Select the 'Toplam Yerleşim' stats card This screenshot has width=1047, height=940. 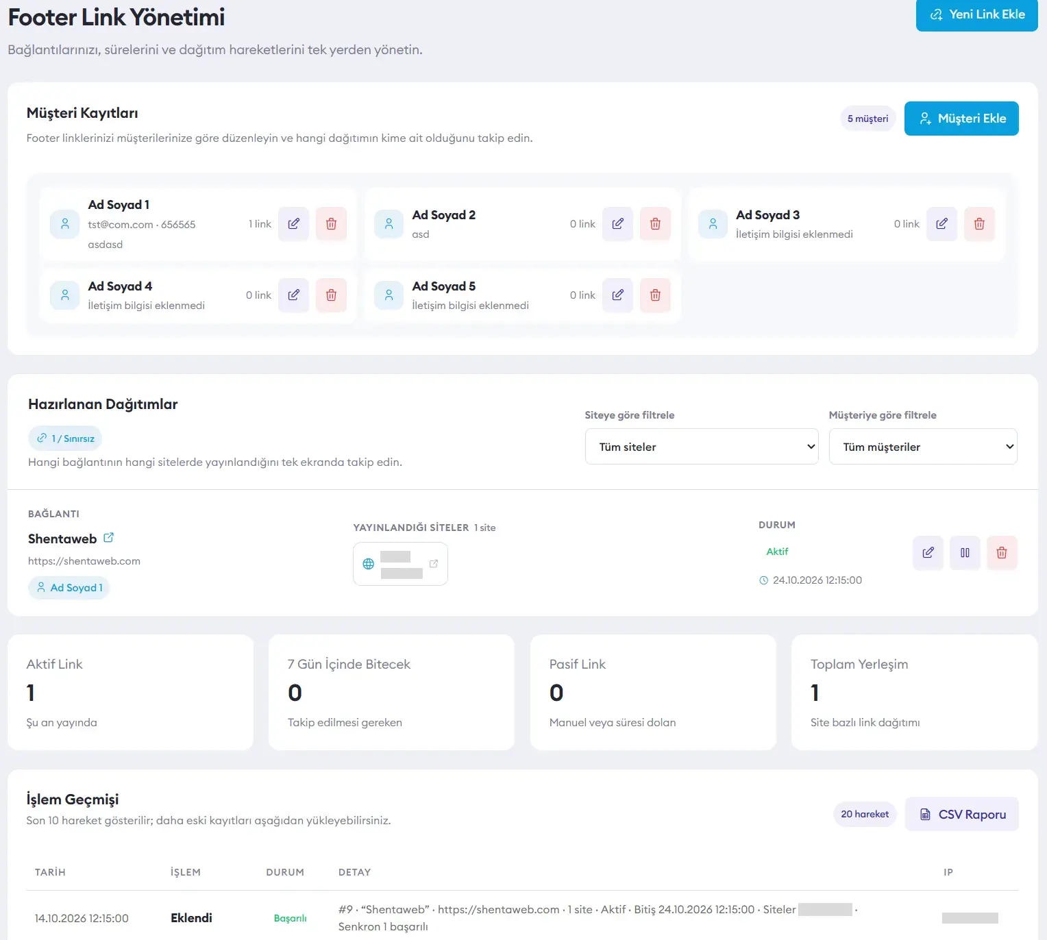coord(914,692)
